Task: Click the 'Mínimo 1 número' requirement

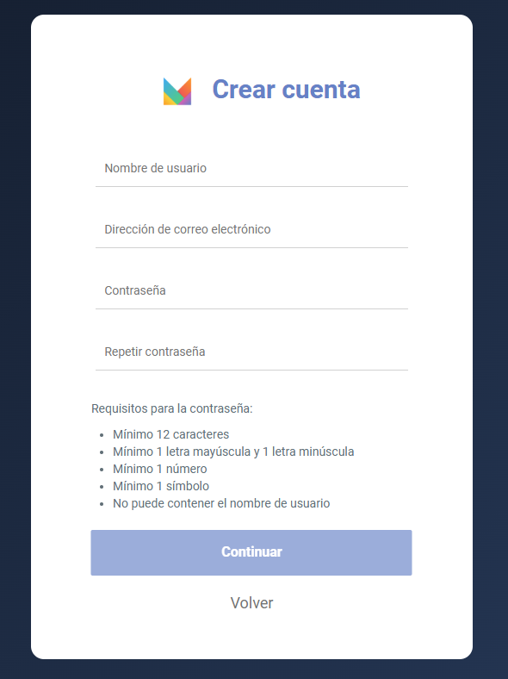Action: [x=159, y=469]
